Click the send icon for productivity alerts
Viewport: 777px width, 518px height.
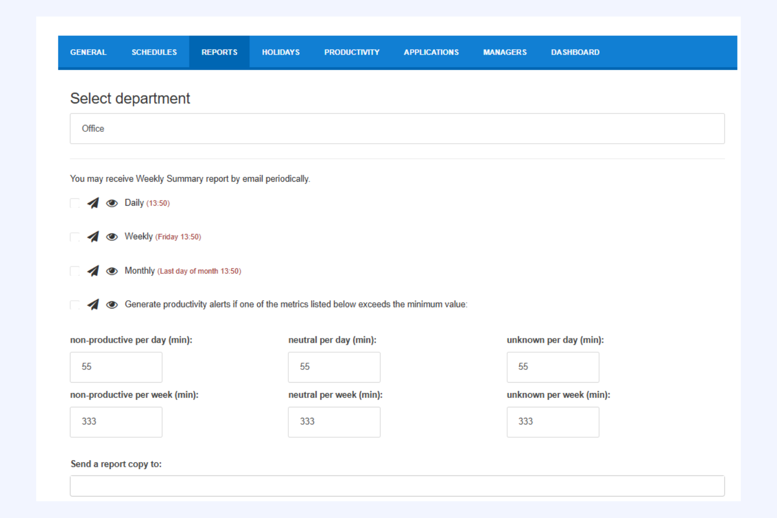[x=93, y=304]
